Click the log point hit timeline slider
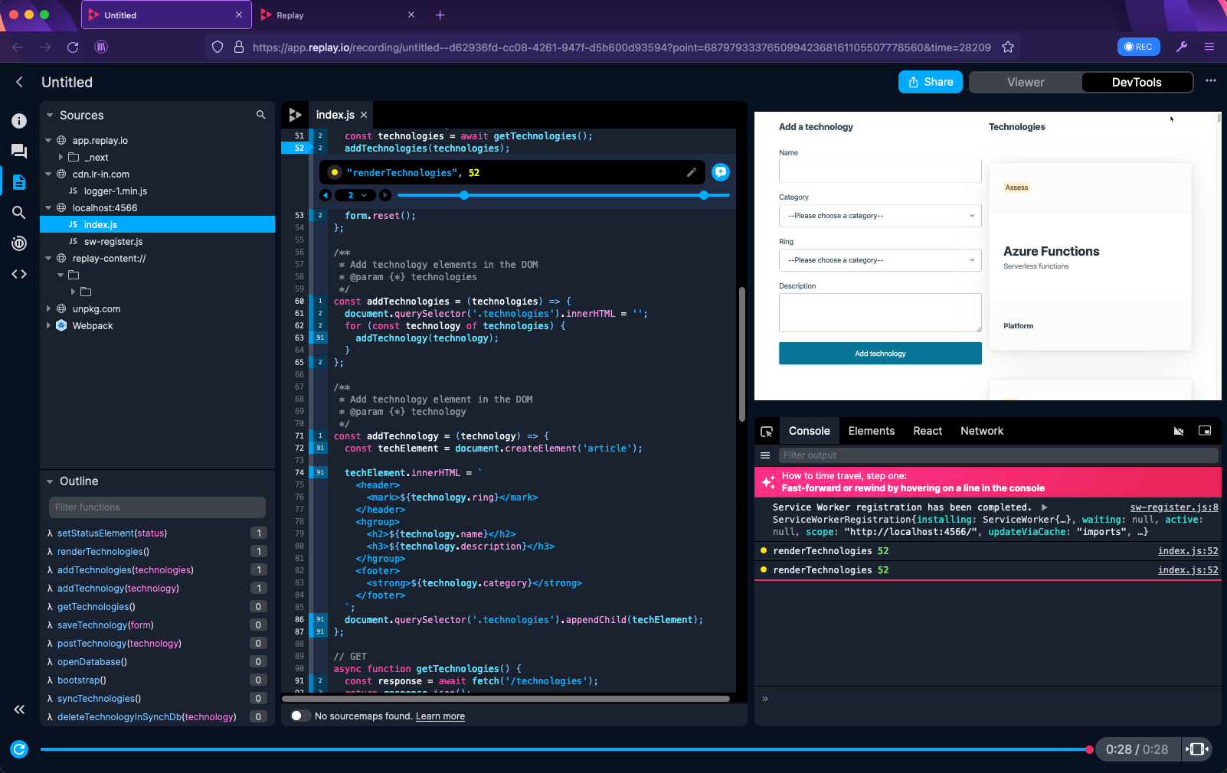The width and height of the screenshot is (1227, 773). (564, 195)
